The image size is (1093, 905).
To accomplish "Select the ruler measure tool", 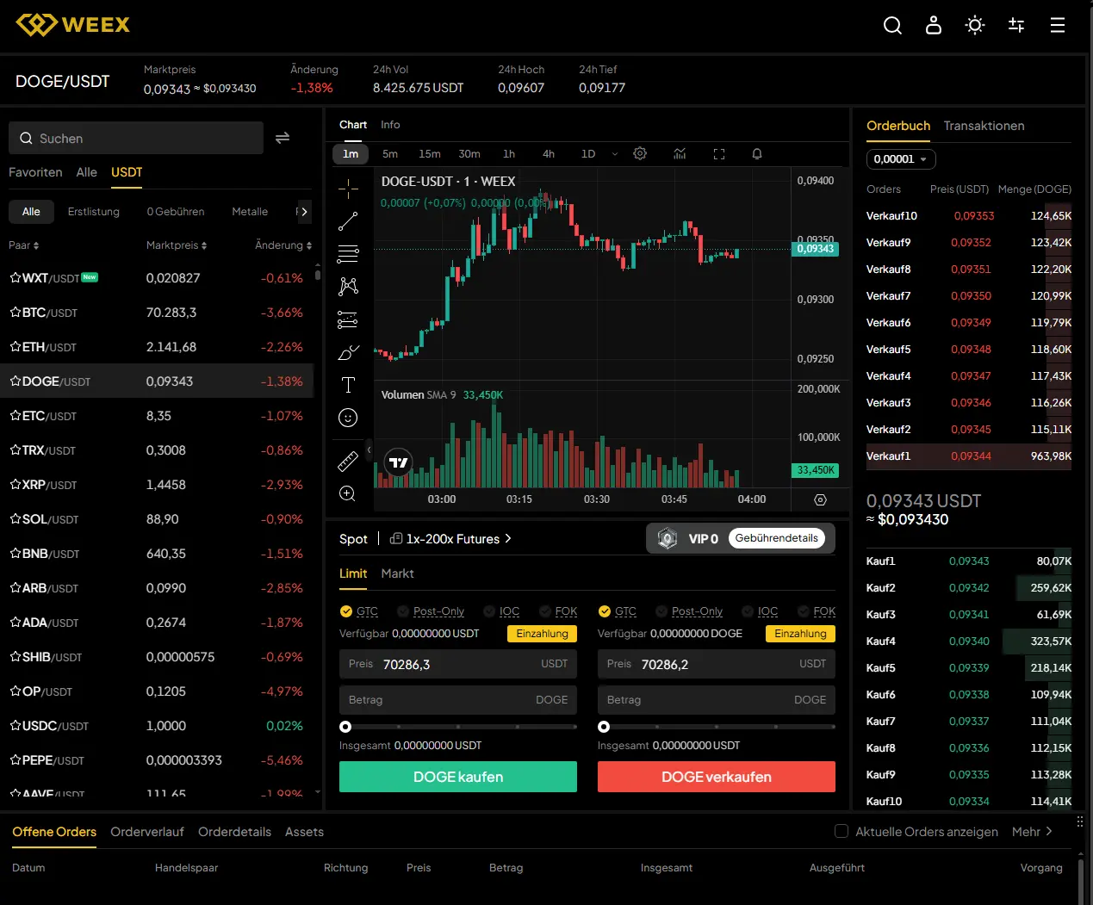I will click(x=348, y=461).
